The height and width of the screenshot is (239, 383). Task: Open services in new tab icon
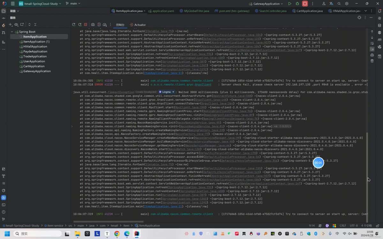[22, 25]
